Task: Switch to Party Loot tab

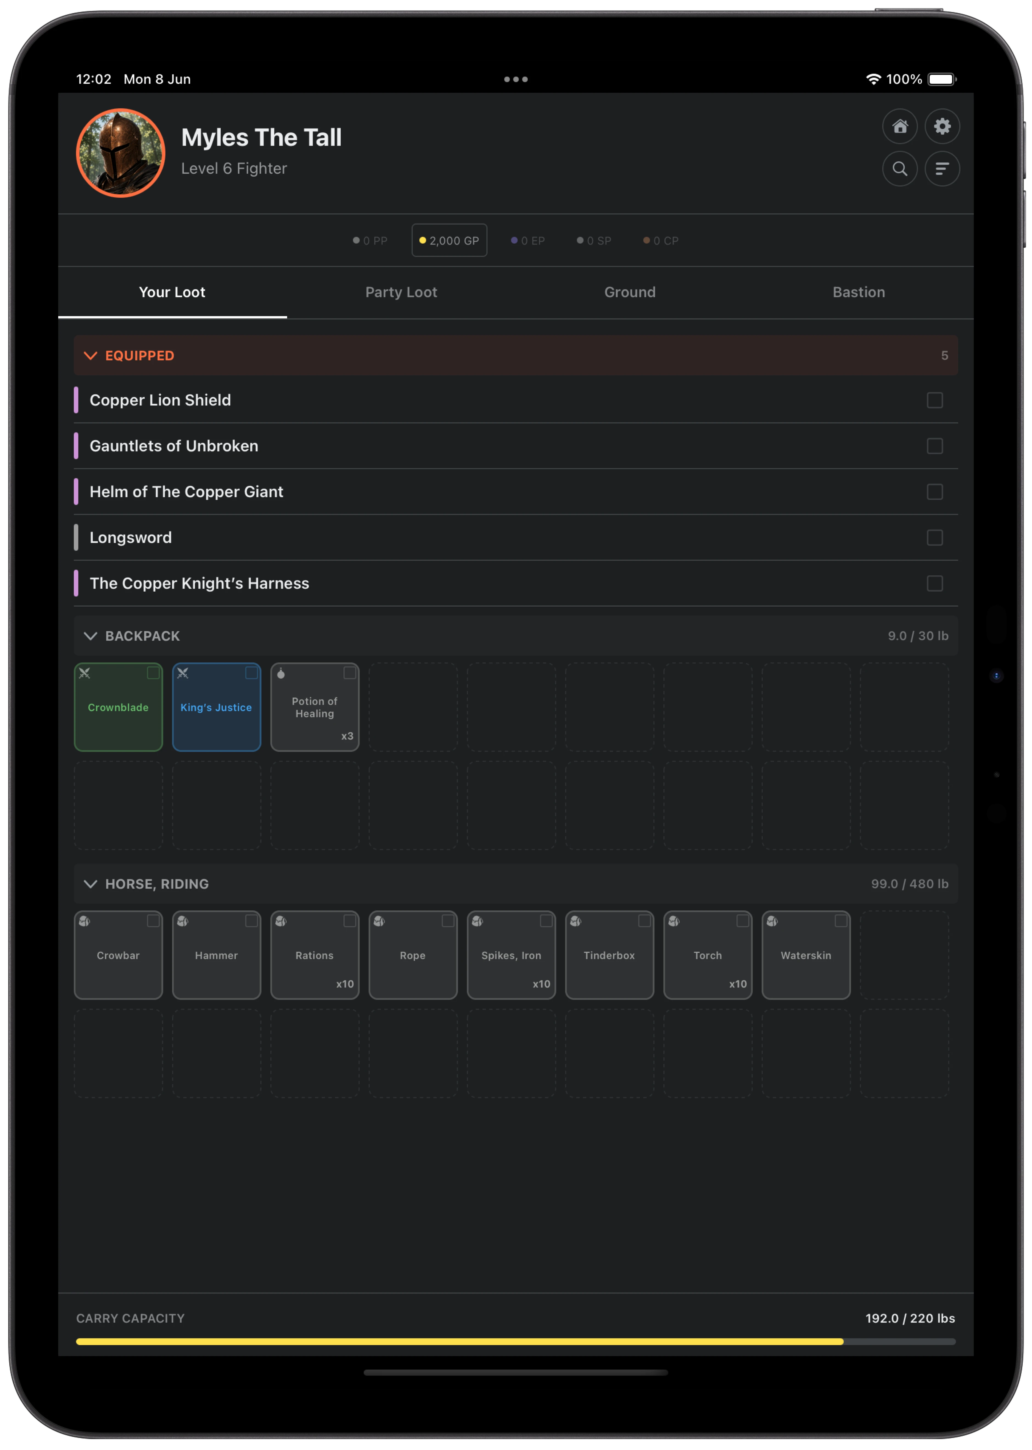Action: point(401,292)
